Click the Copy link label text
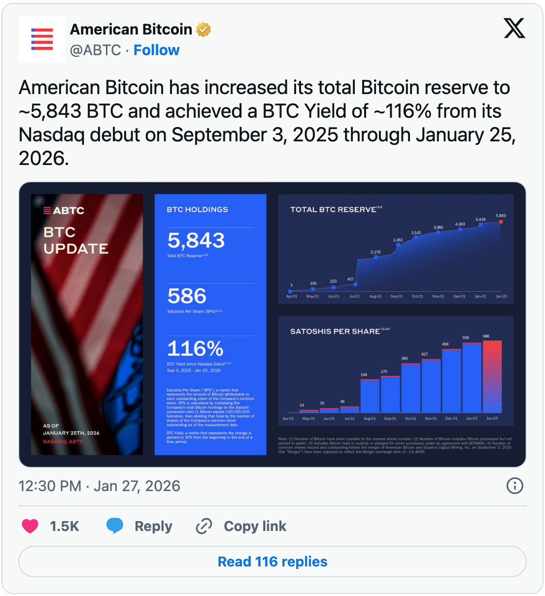 (255, 526)
